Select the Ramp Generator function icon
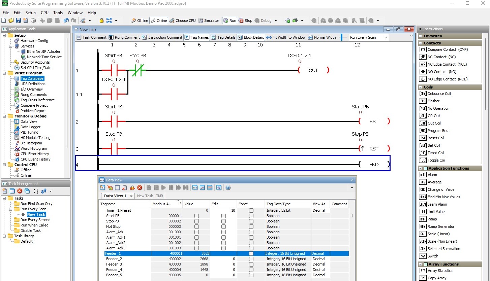490x281 pixels. (x=423, y=226)
